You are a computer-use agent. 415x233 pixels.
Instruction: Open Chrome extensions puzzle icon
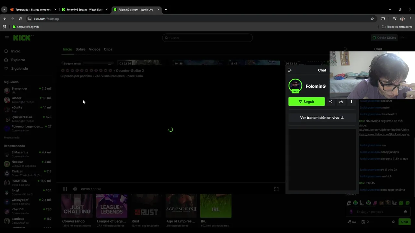(x=383, y=19)
